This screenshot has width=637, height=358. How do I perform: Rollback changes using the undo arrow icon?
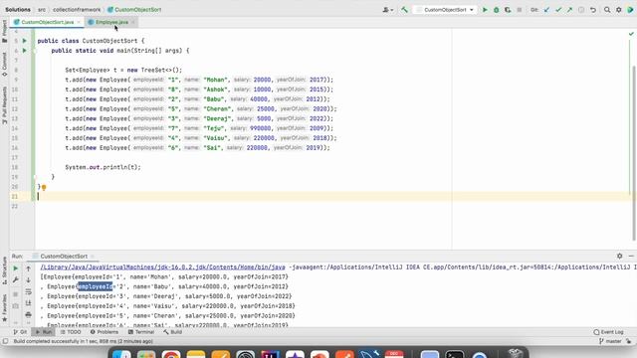tap(593, 9)
